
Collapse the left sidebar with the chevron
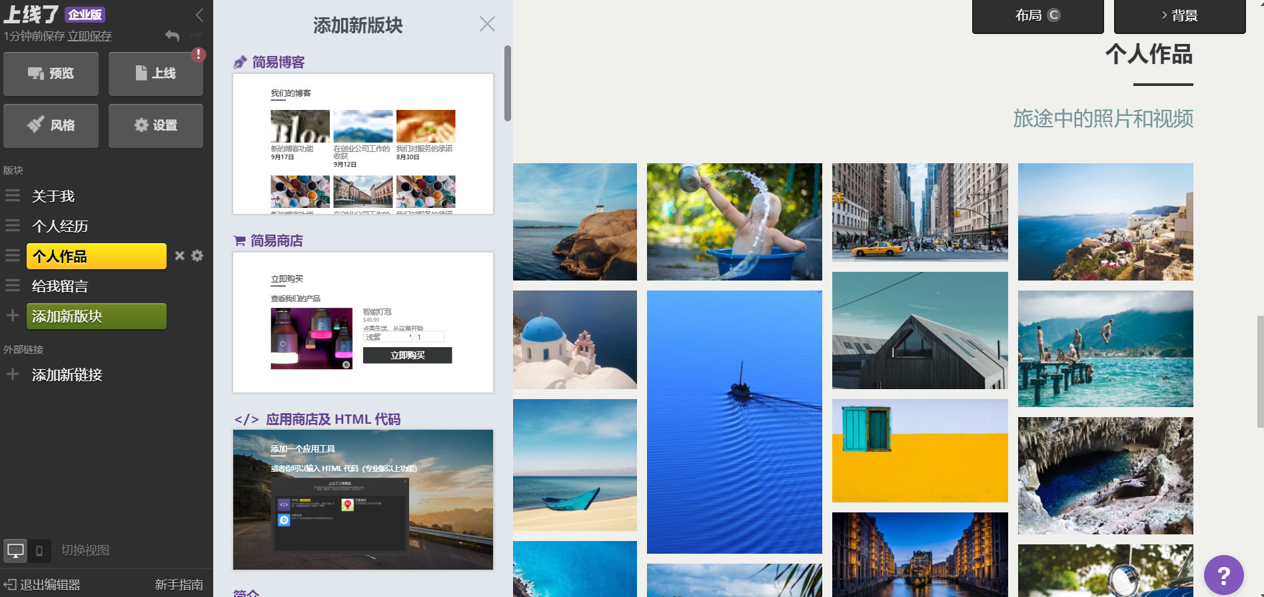[199, 15]
